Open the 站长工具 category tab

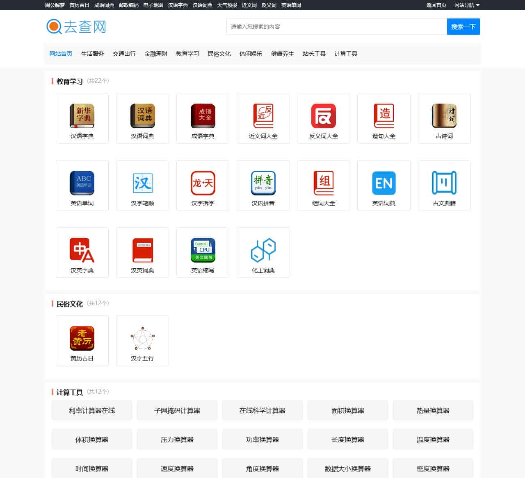click(x=313, y=53)
